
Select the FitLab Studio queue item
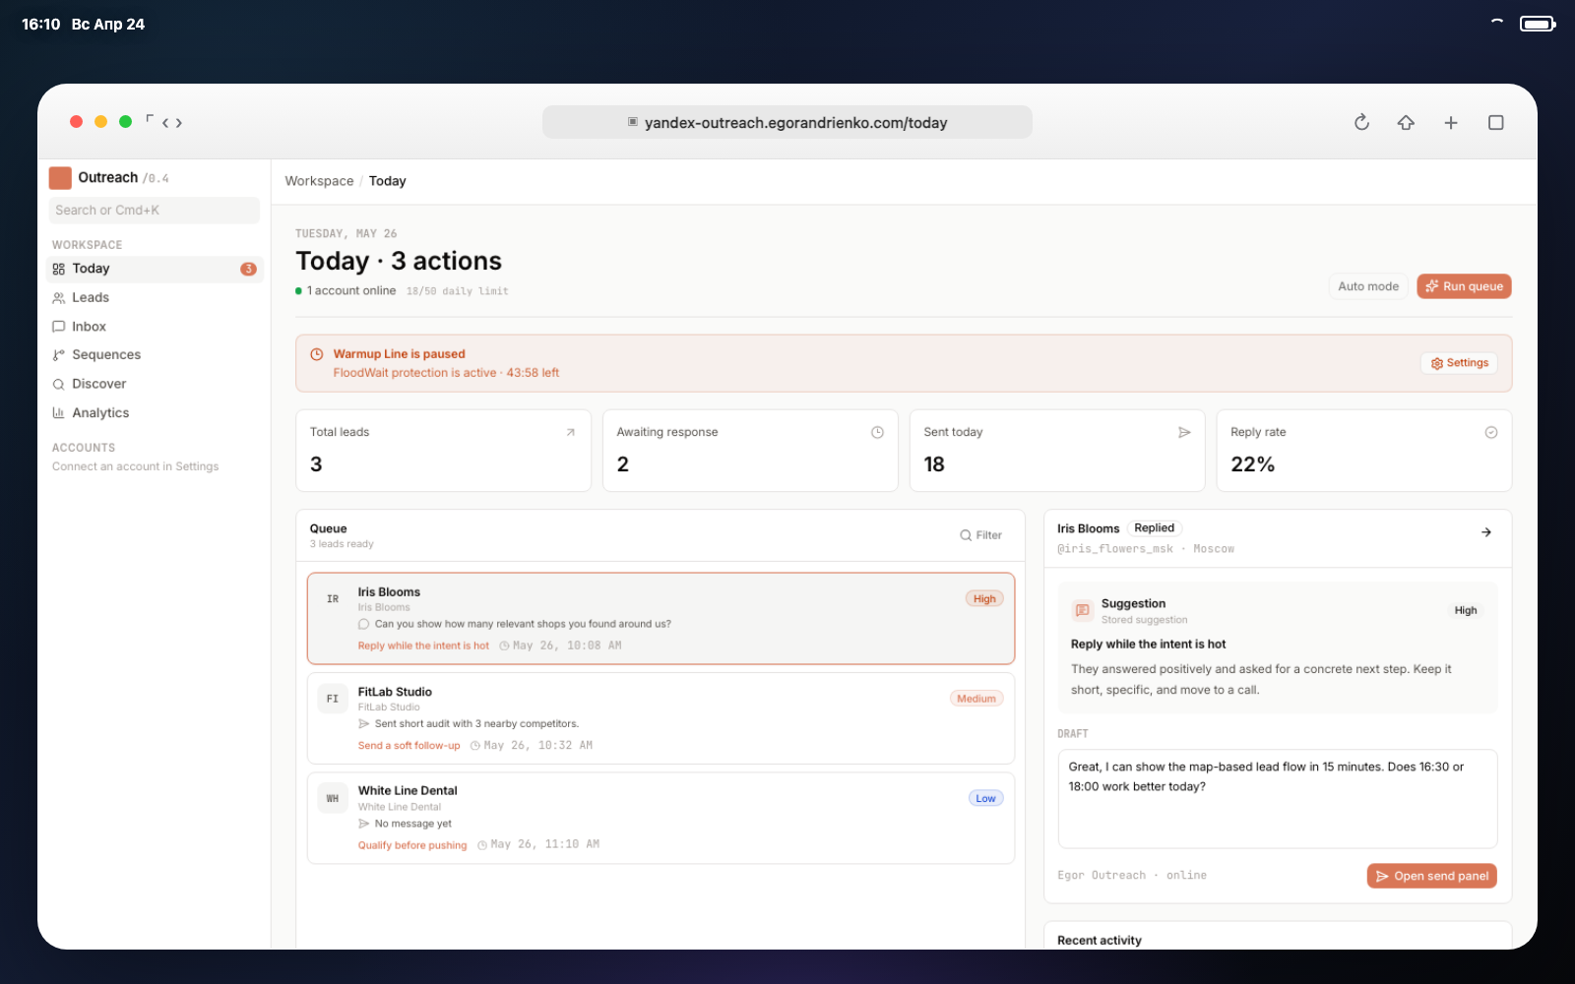click(x=661, y=718)
